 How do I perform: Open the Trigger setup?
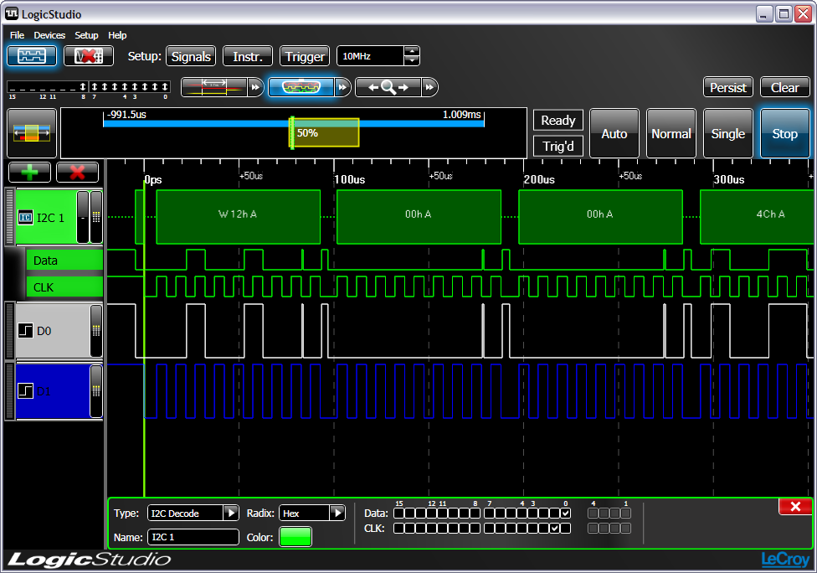[x=305, y=56]
